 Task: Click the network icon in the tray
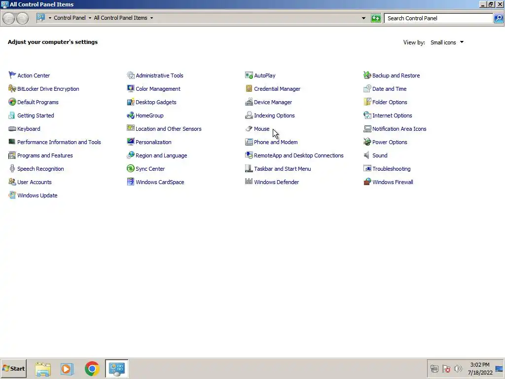point(434,368)
